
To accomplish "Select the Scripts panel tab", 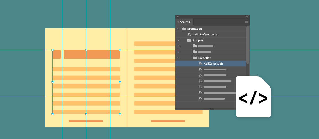I will pyautogui.click(x=185, y=22).
